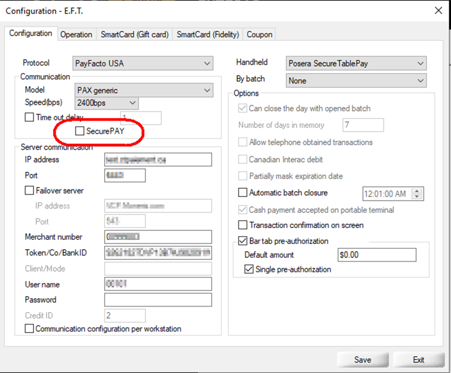Click into the Password field
Viewport: 451px width, 373px height.
pos(158,300)
